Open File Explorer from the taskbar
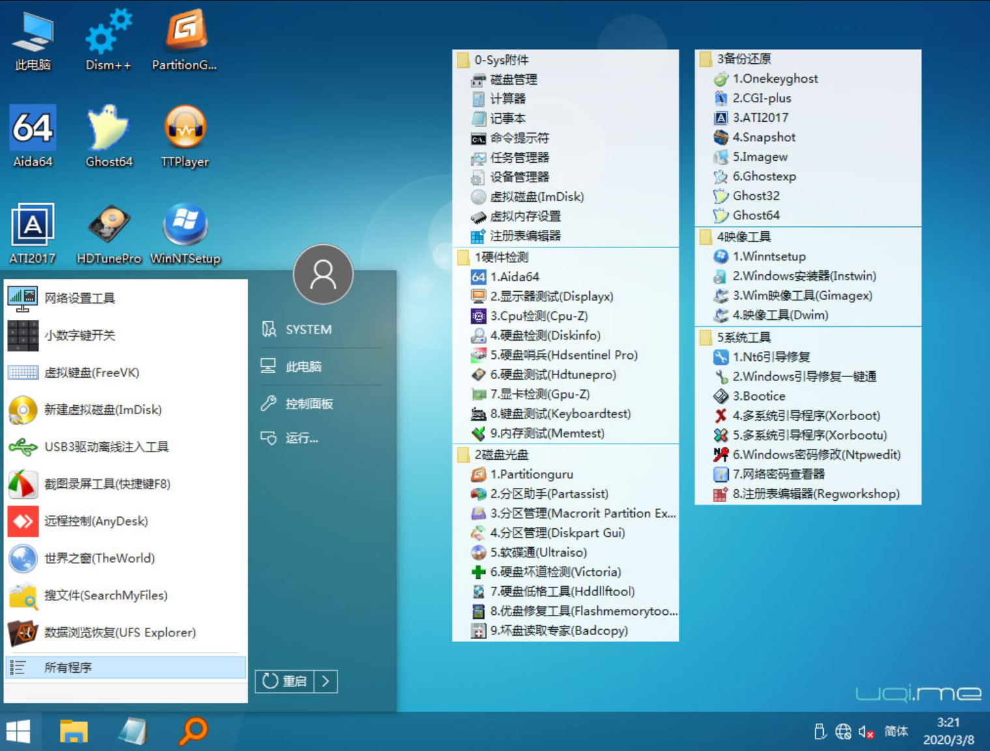The image size is (990, 751). coord(74,731)
